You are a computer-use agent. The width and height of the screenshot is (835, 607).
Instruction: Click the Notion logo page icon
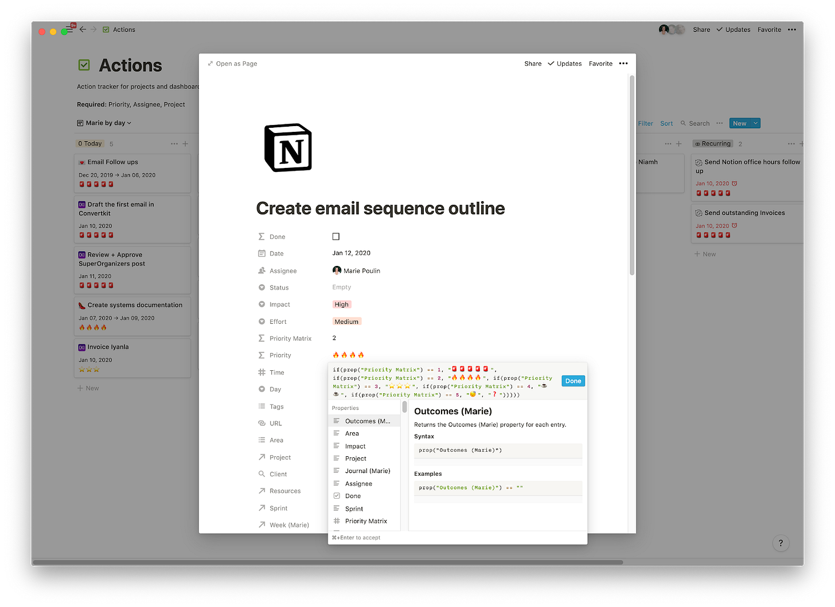288,148
